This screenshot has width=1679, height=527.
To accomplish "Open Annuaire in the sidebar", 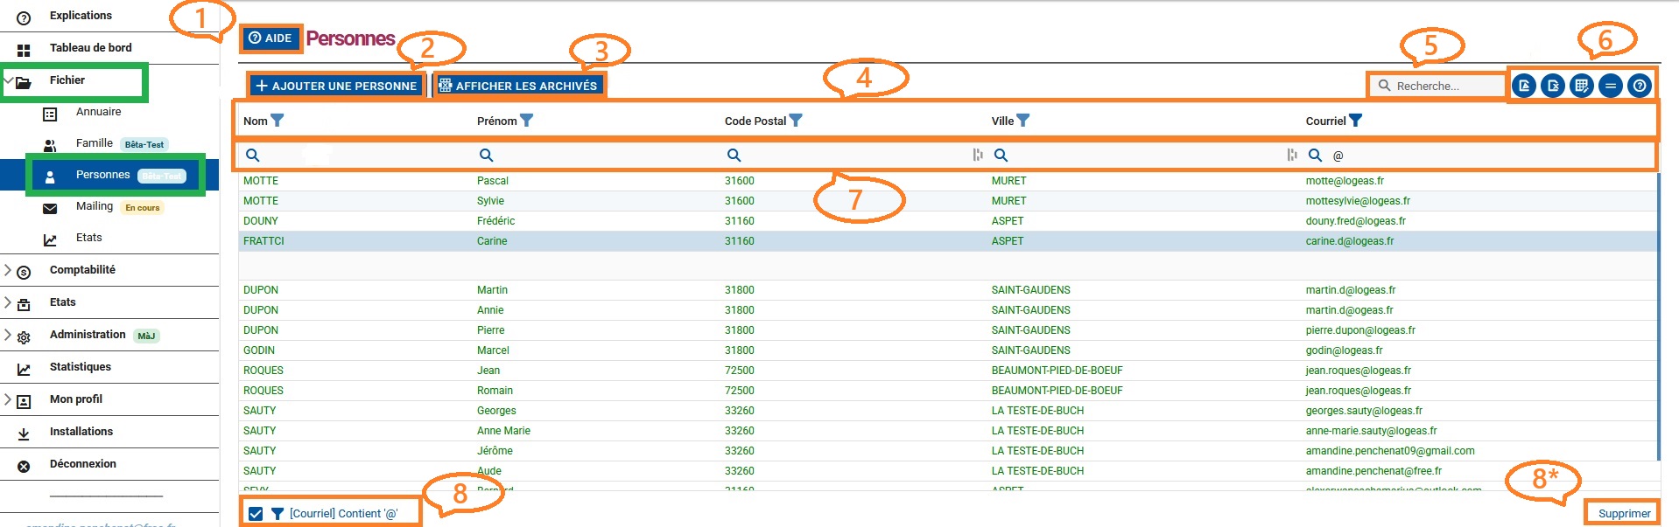I will pyautogui.click(x=98, y=112).
